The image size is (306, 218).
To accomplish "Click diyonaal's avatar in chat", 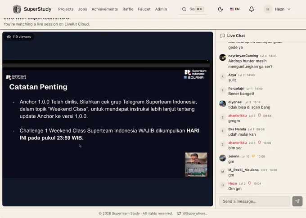I will pos(222,104).
